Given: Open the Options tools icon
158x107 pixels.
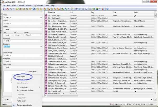Looking at the screenshot, I should [x=103, y=9].
